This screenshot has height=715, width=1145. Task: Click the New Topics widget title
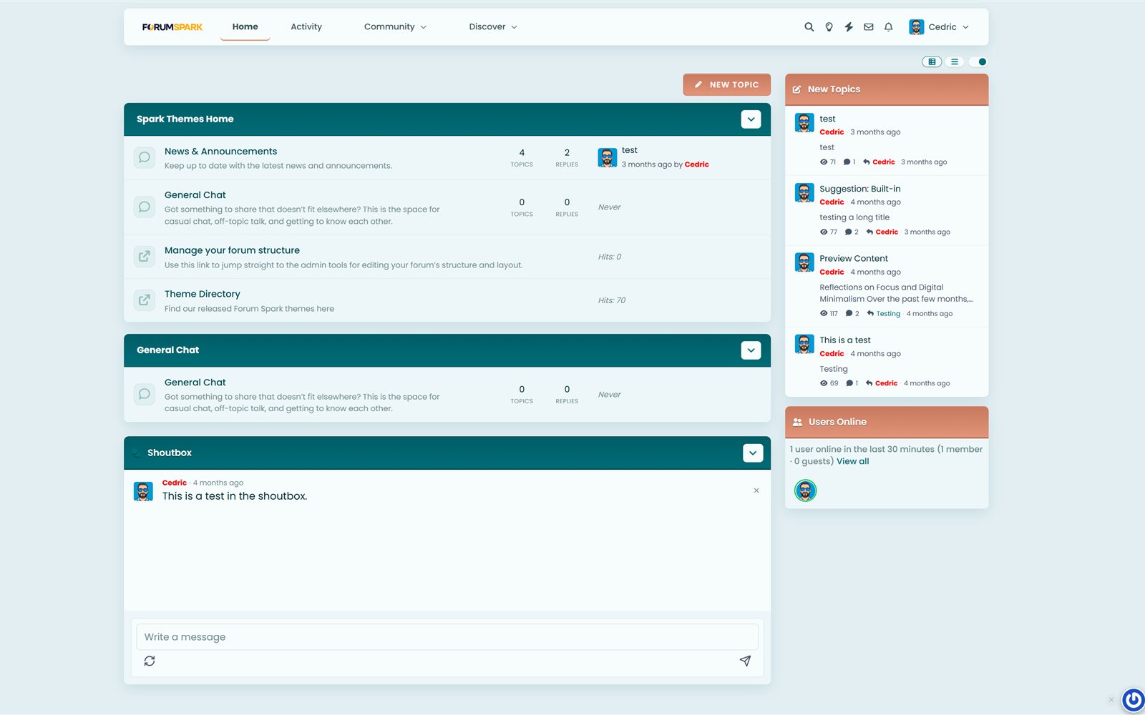tap(834, 89)
